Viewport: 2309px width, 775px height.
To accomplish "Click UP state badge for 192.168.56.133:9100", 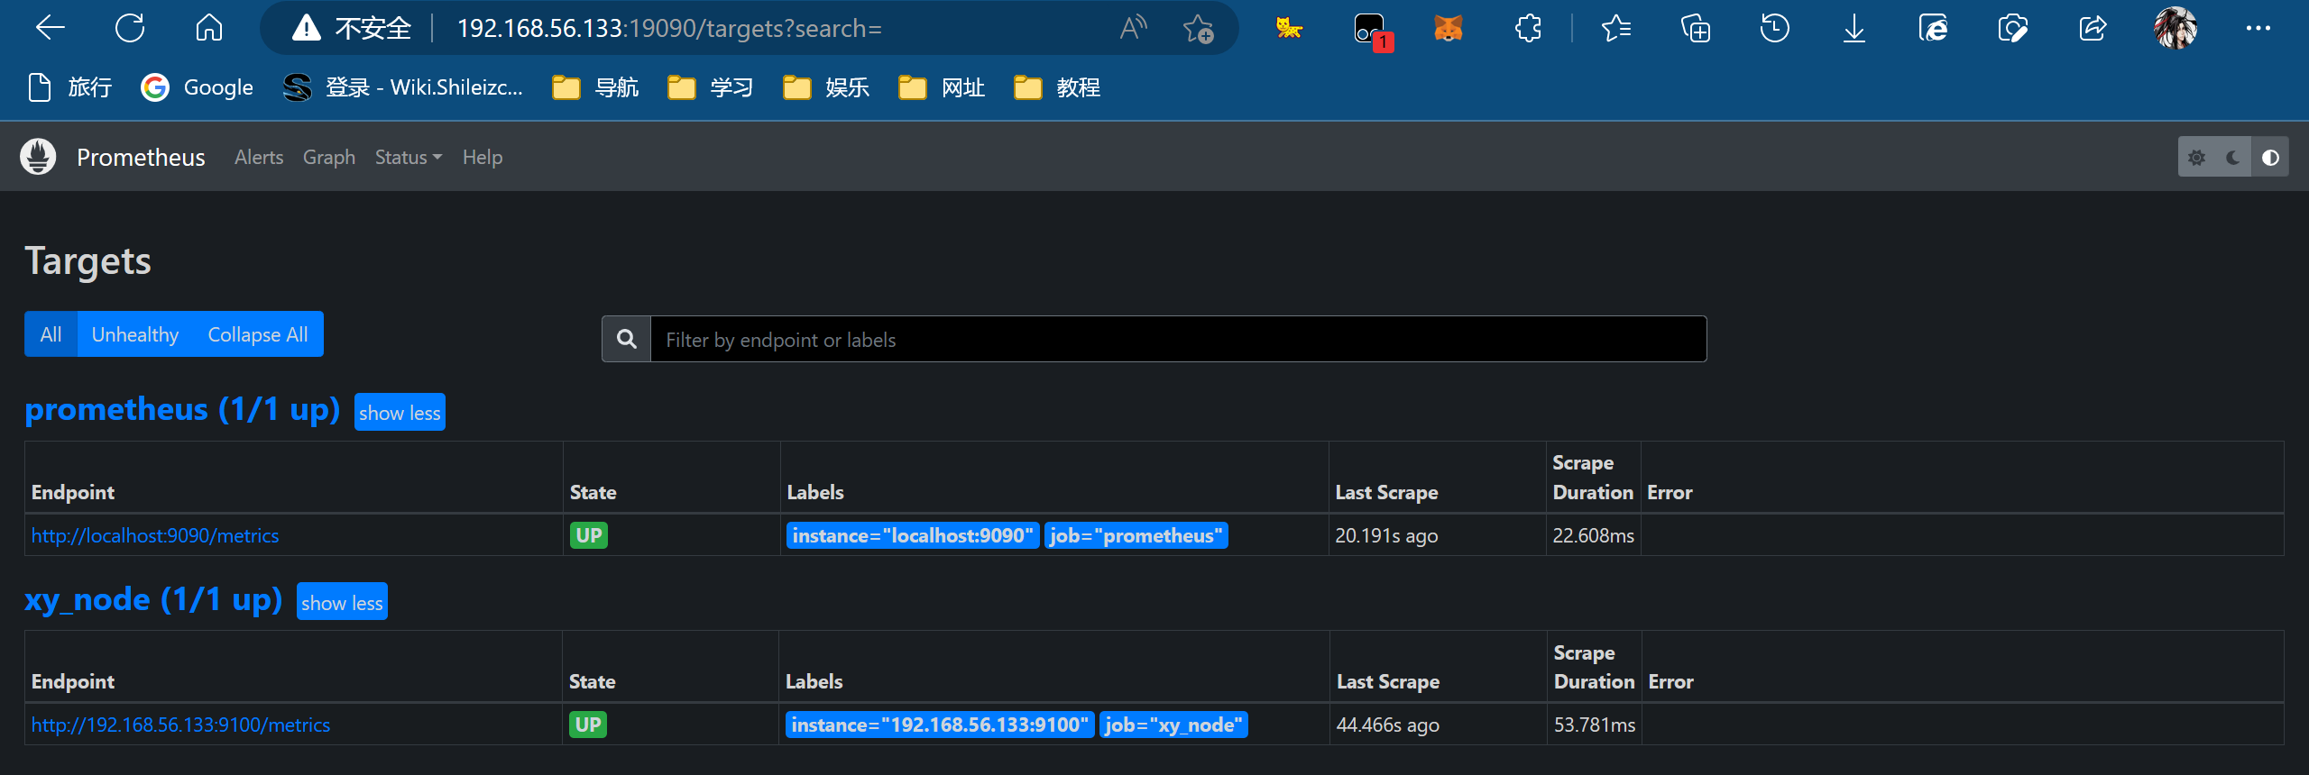I will [x=588, y=725].
